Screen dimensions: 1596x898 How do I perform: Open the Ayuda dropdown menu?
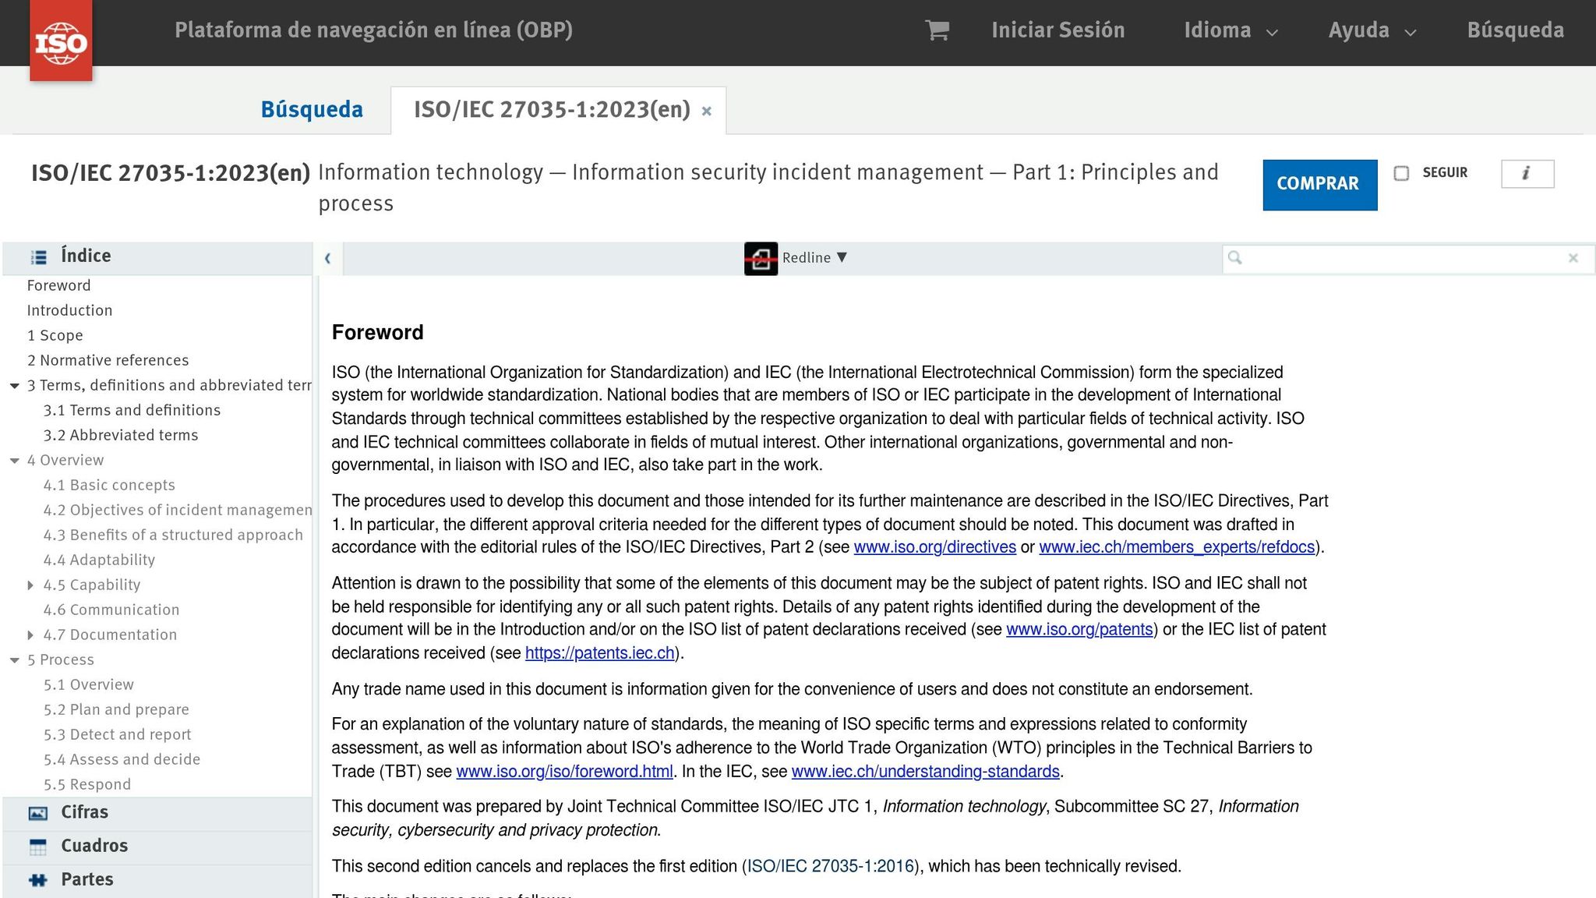[x=1372, y=30]
